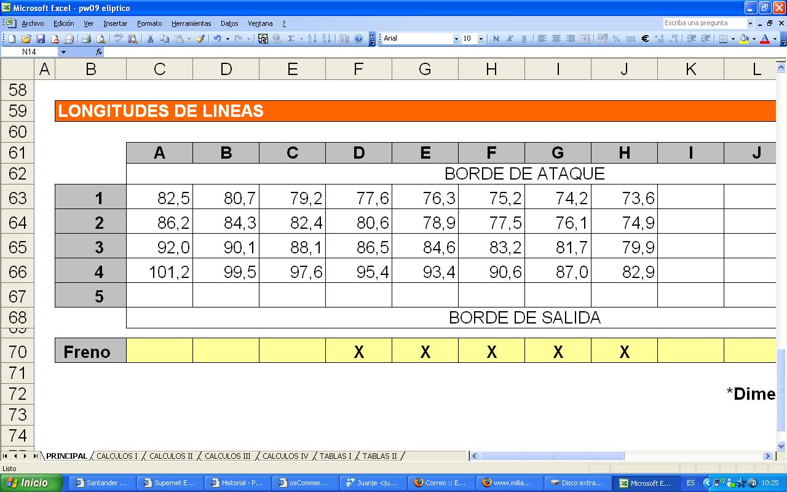Open the Arial font name dropdown
Screen dimensions: 787x492
(x=456, y=39)
